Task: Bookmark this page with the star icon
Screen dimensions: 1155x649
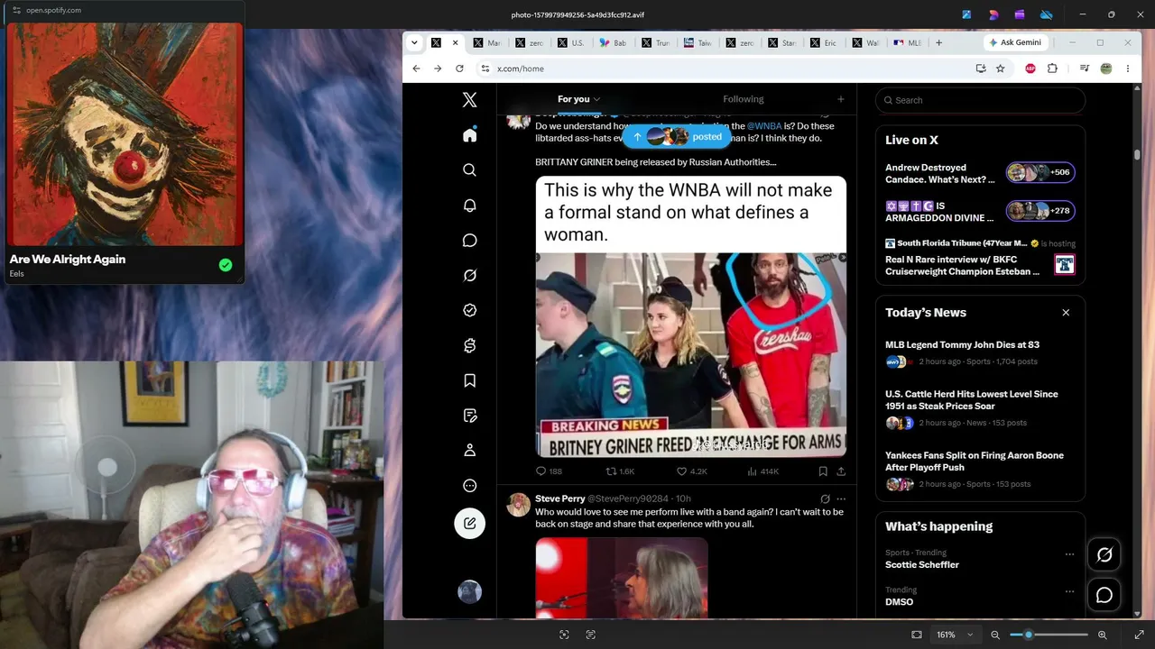Action: [x=1000, y=69]
